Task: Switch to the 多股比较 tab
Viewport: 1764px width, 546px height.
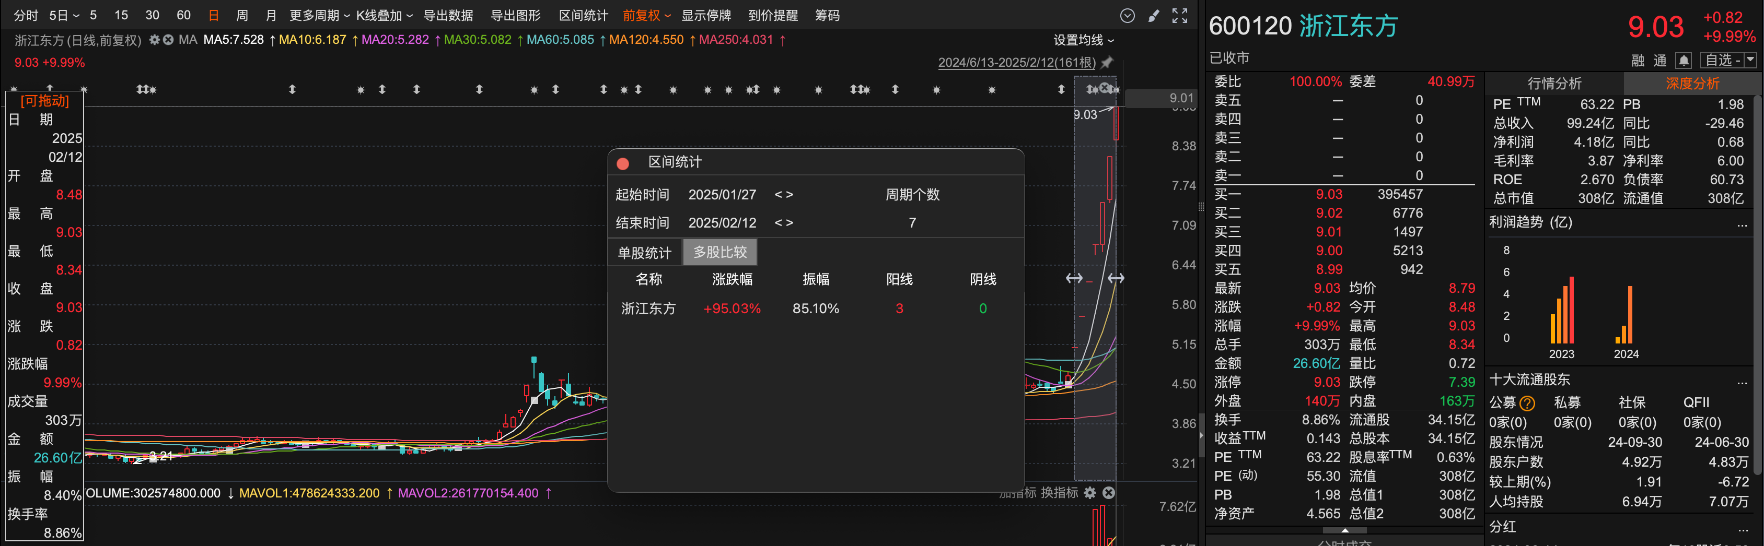Action: pos(719,252)
